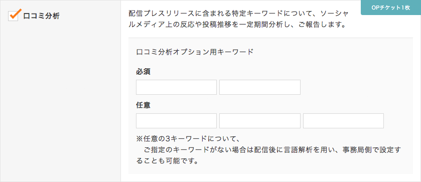
Task: Focus the first 任意 keyword field
Action: 177,121
